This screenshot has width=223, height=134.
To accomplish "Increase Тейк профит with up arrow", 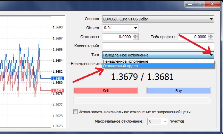I will click(210, 35).
